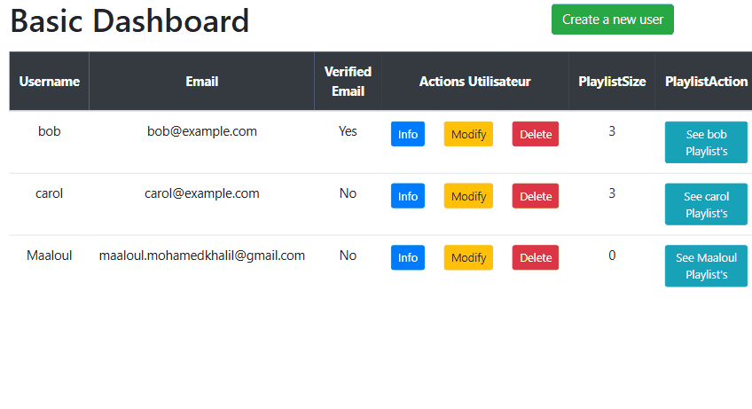752x409 pixels.
Task: Delete the user bob
Action: (536, 134)
